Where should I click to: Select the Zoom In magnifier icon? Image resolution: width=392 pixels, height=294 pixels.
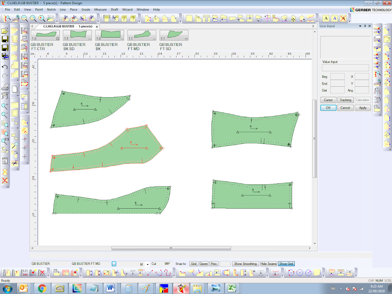tap(5, 106)
